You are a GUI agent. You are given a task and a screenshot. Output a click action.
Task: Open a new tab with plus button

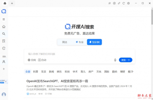[12, 3]
